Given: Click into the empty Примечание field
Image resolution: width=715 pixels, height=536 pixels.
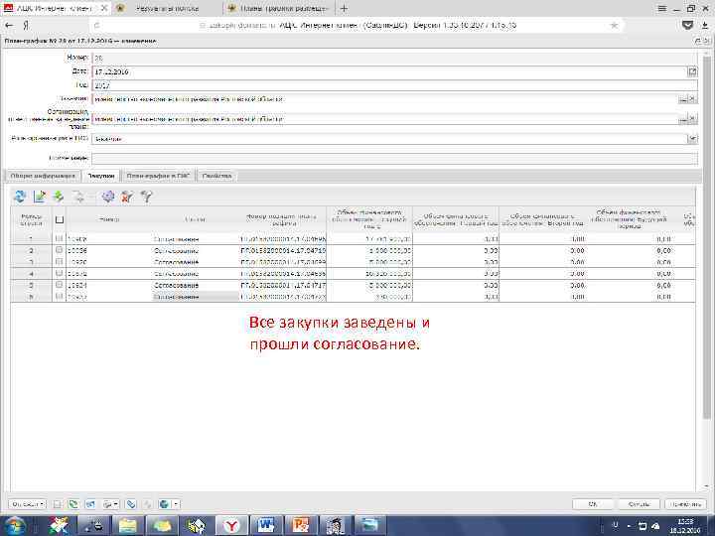Looking at the screenshot, I should (394, 158).
